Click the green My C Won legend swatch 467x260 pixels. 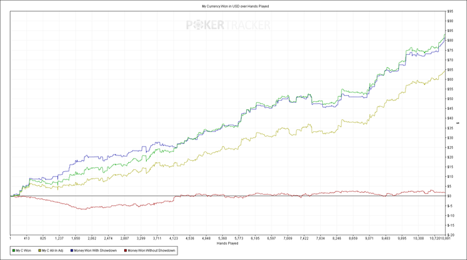[13, 251]
